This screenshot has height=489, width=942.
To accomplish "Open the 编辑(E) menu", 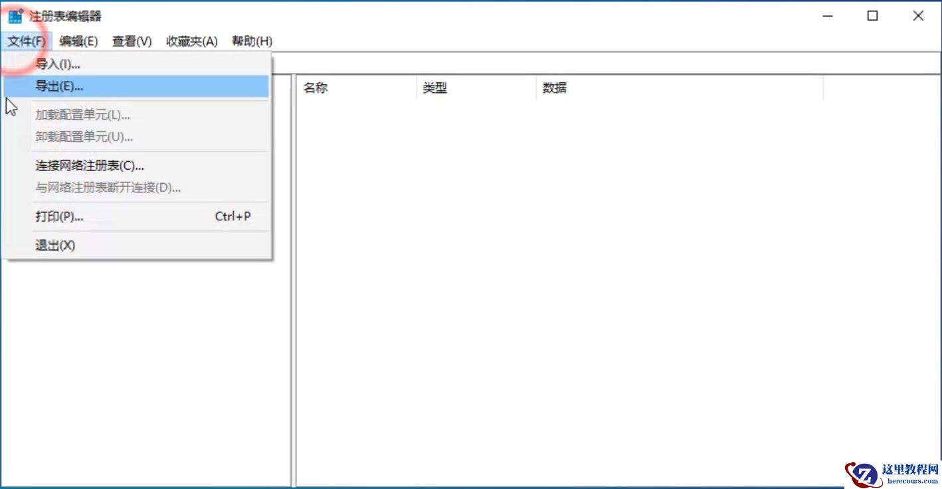I will click(x=78, y=41).
